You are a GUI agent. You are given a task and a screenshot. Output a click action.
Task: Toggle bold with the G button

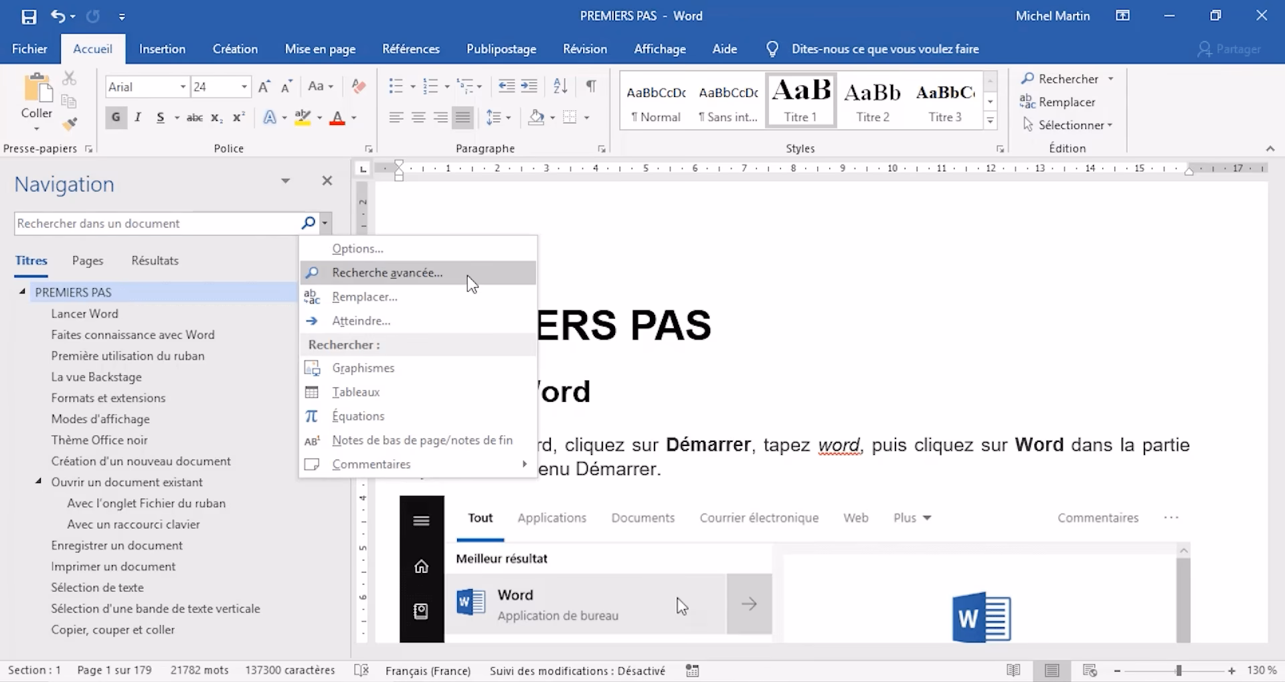(115, 118)
